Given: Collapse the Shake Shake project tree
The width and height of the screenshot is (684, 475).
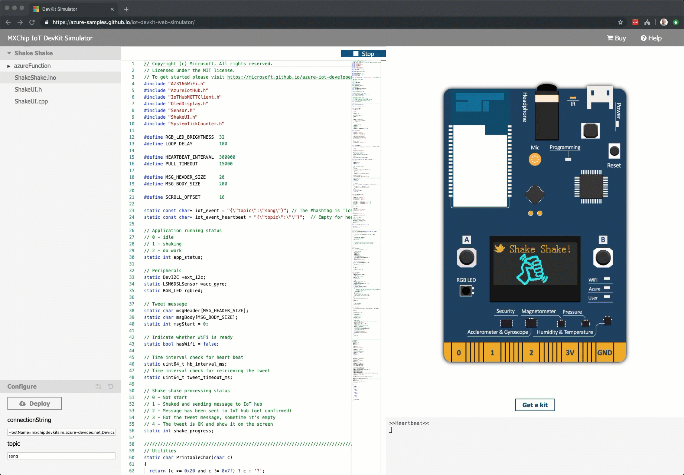Looking at the screenshot, I should click(9, 53).
